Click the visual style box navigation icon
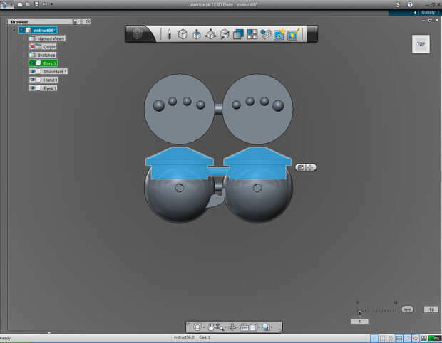 [253, 327]
